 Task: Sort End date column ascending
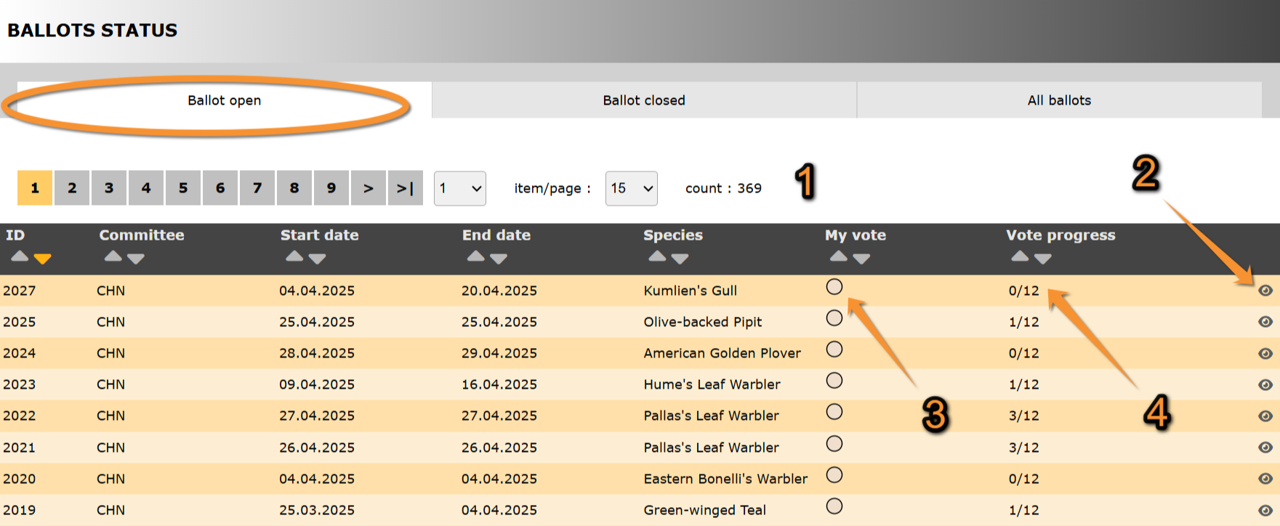pyautogui.click(x=475, y=256)
